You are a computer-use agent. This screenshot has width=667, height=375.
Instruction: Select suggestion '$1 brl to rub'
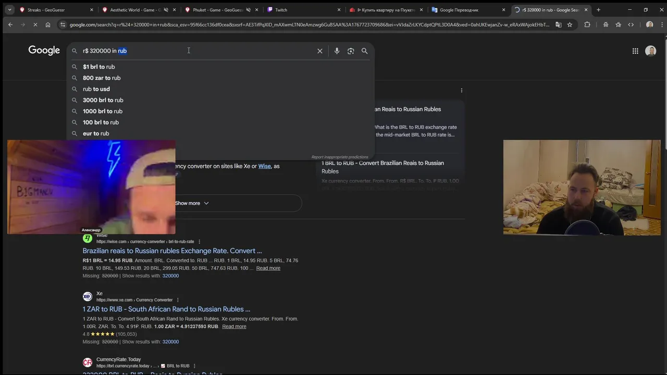pyautogui.click(x=220, y=67)
